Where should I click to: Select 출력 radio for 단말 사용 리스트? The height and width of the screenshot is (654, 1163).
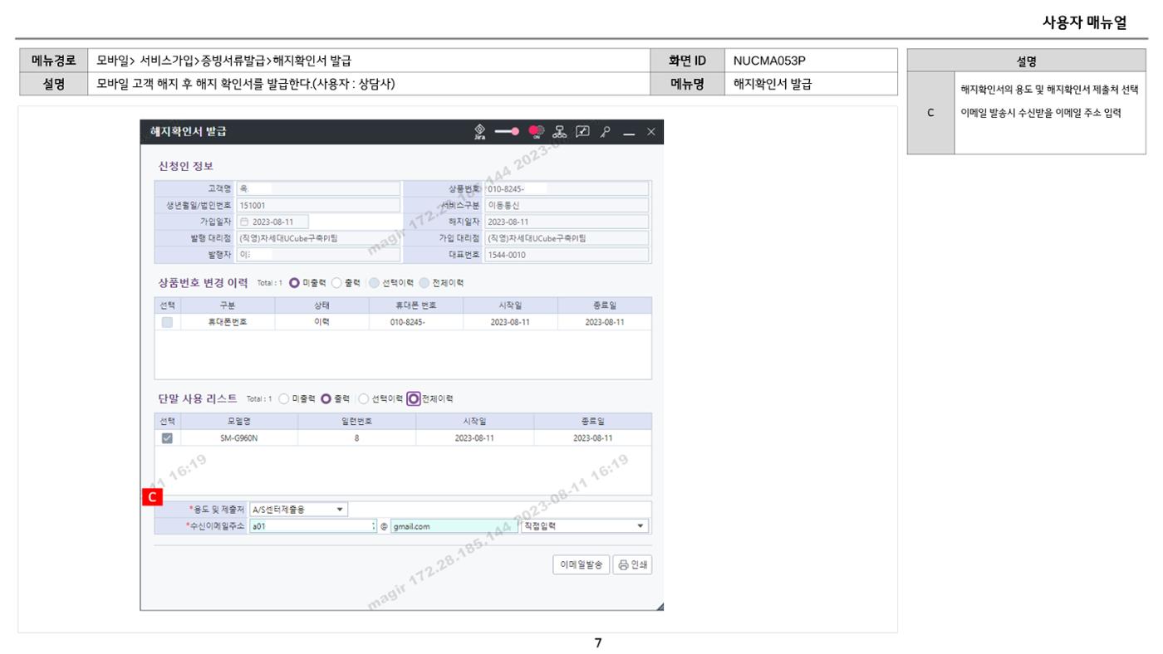pyautogui.click(x=326, y=398)
